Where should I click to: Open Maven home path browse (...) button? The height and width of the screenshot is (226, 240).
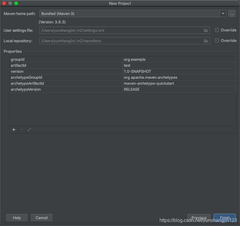[232, 14]
